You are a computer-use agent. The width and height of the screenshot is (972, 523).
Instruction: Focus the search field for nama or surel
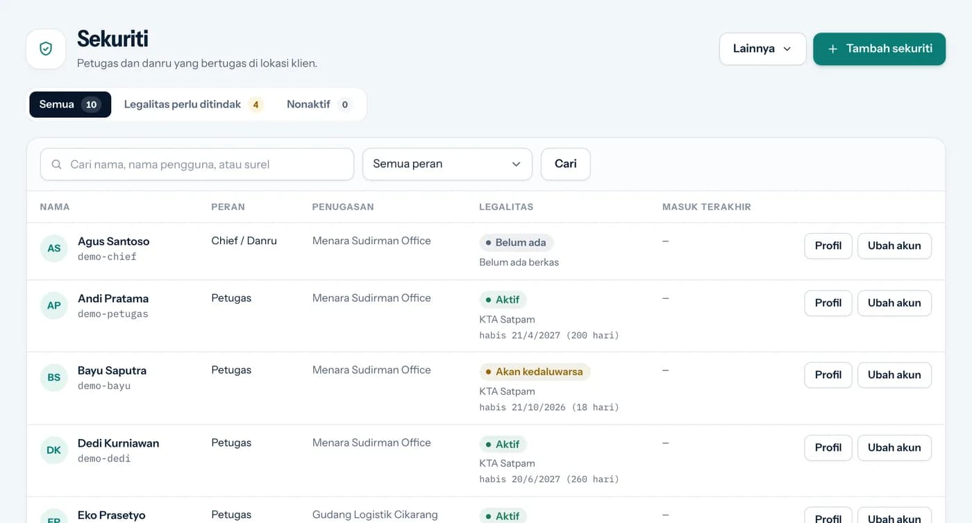197,164
